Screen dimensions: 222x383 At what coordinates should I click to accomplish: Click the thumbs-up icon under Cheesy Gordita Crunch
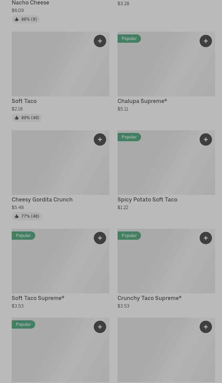point(17,216)
